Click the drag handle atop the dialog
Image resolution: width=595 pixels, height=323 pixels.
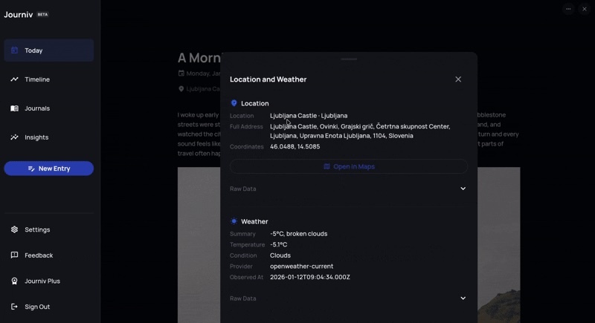[349, 59]
